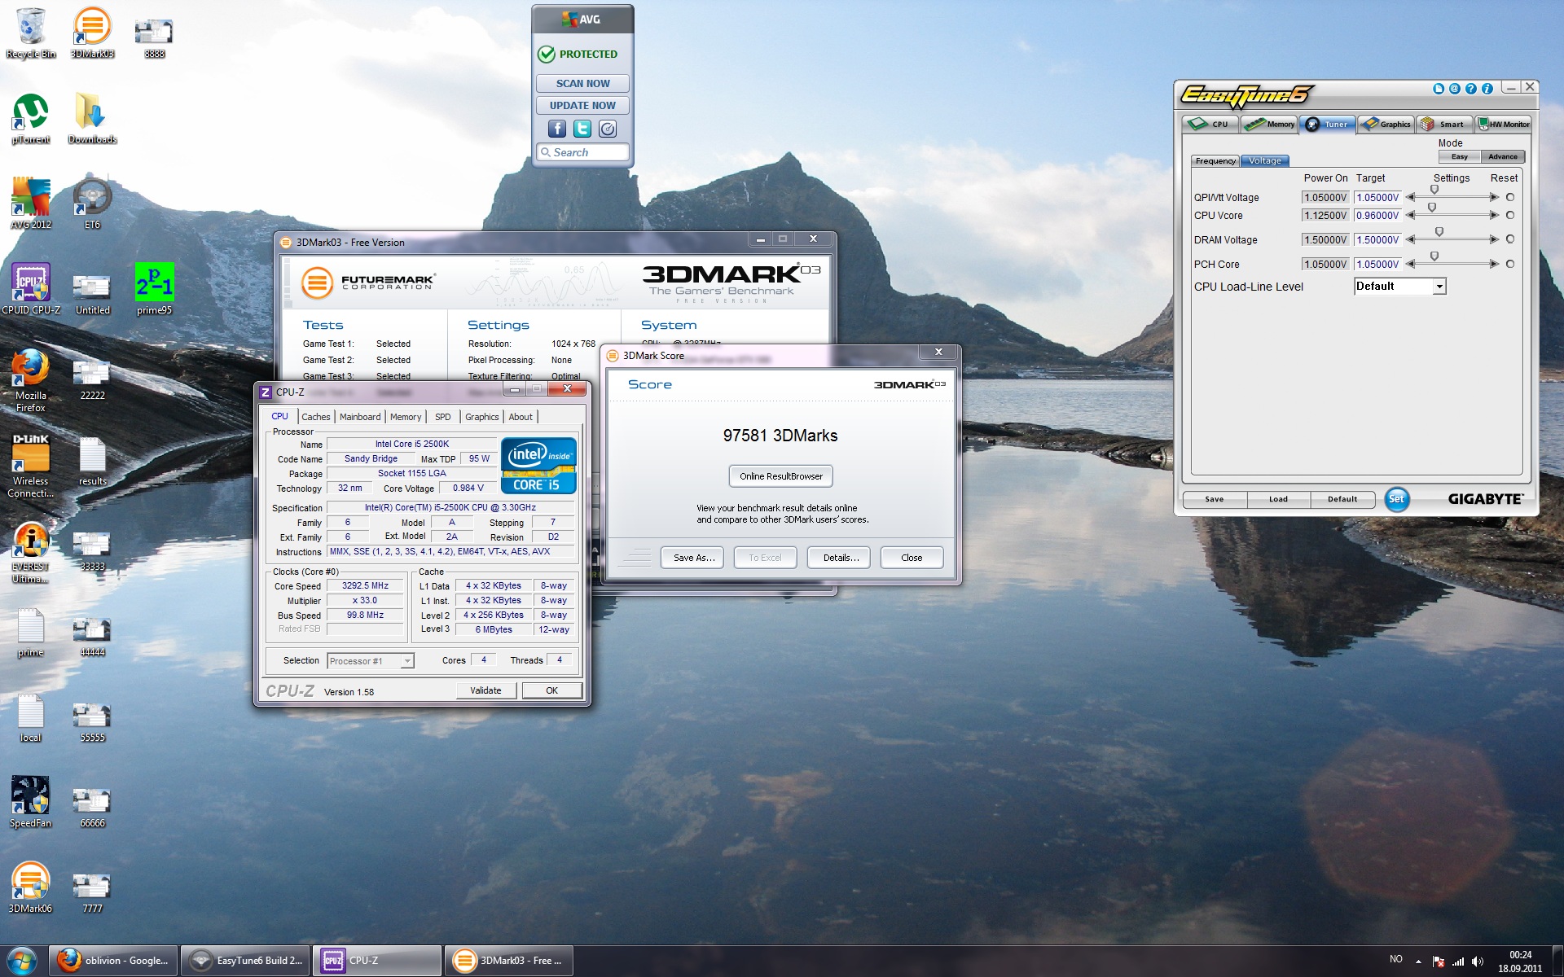Viewport: 1564px width, 977px height.
Task: Switch to the Mainboard tab in CPU-Z
Action: [360, 417]
